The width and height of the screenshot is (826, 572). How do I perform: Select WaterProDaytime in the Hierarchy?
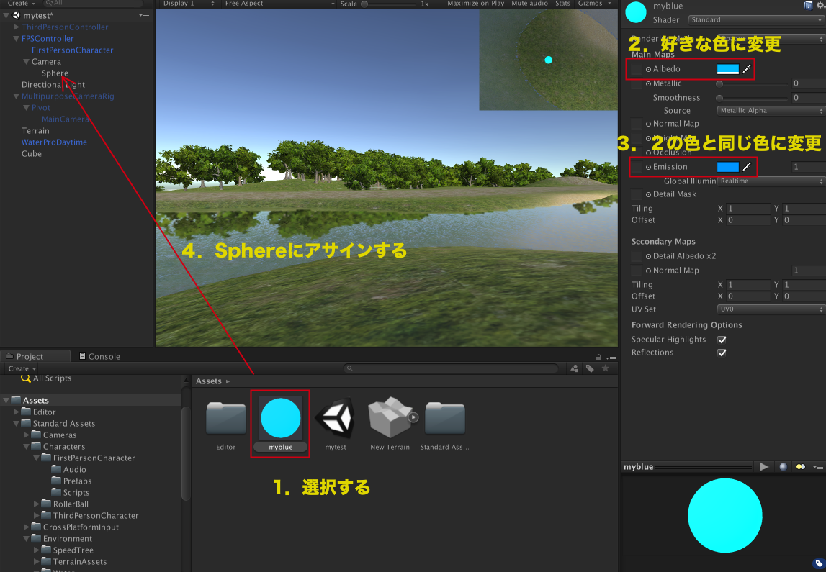(54, 142)
